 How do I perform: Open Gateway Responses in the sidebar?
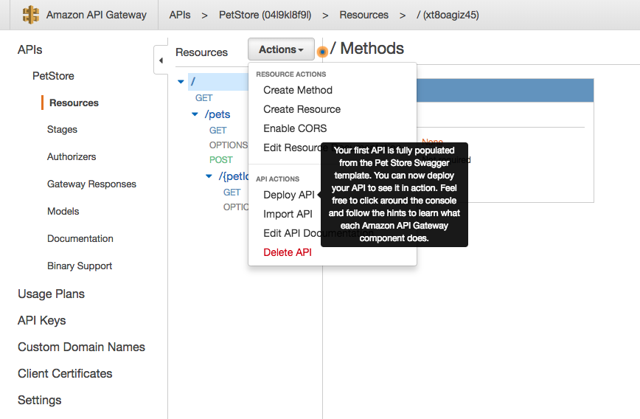[91, 184]
